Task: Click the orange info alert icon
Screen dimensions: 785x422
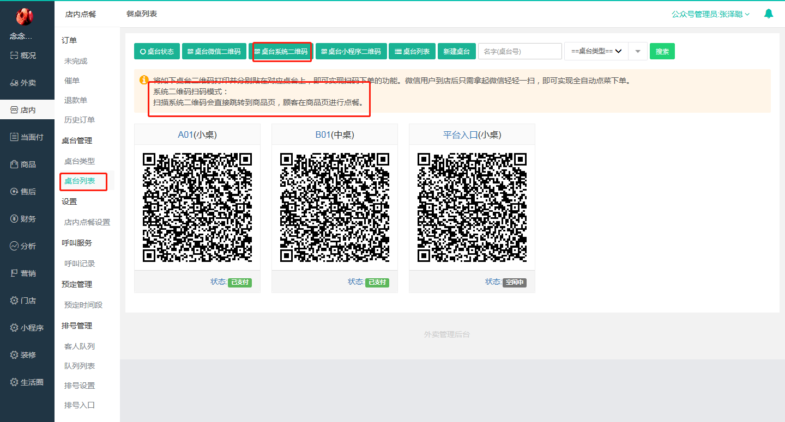Action: 144,80
